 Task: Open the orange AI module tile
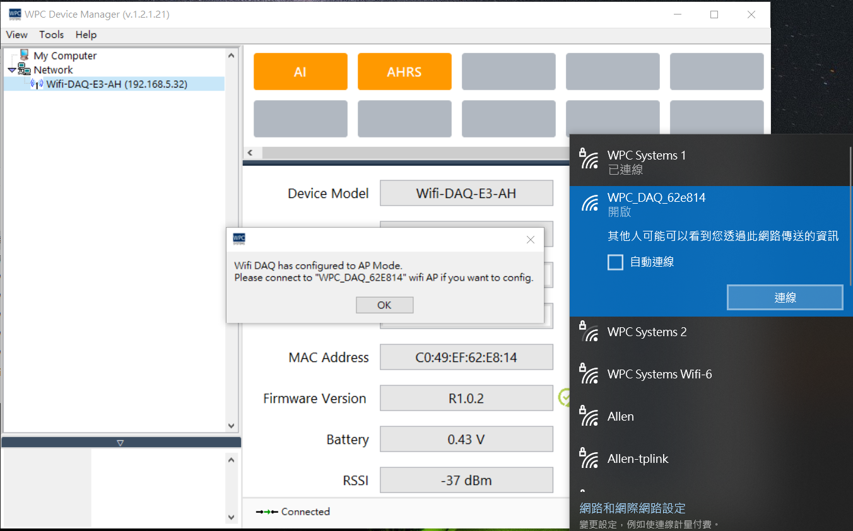point(300,72)
